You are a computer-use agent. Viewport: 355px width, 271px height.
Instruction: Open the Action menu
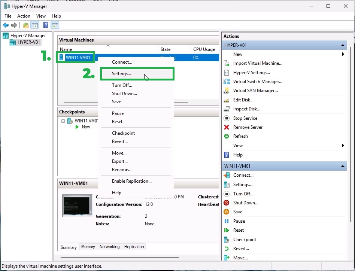tap(24, 16)
